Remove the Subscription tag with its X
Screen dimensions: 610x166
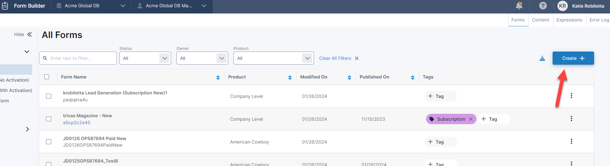(x=471, y=119)
